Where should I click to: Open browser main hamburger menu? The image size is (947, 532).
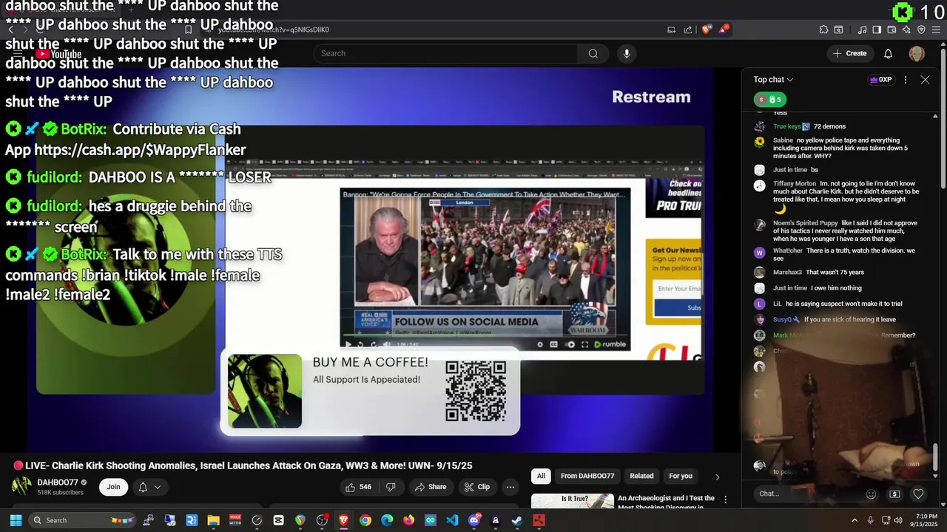point(936,30)
